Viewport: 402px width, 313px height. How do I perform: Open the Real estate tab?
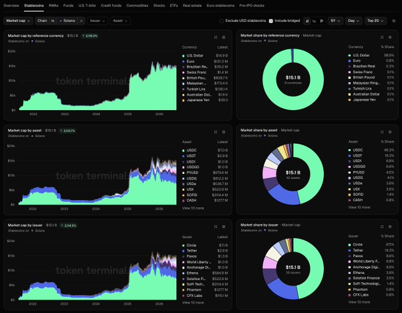(x=192, y=5)
